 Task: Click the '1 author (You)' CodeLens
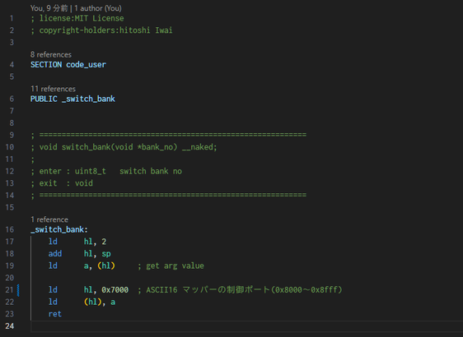[x=98, y=8]
